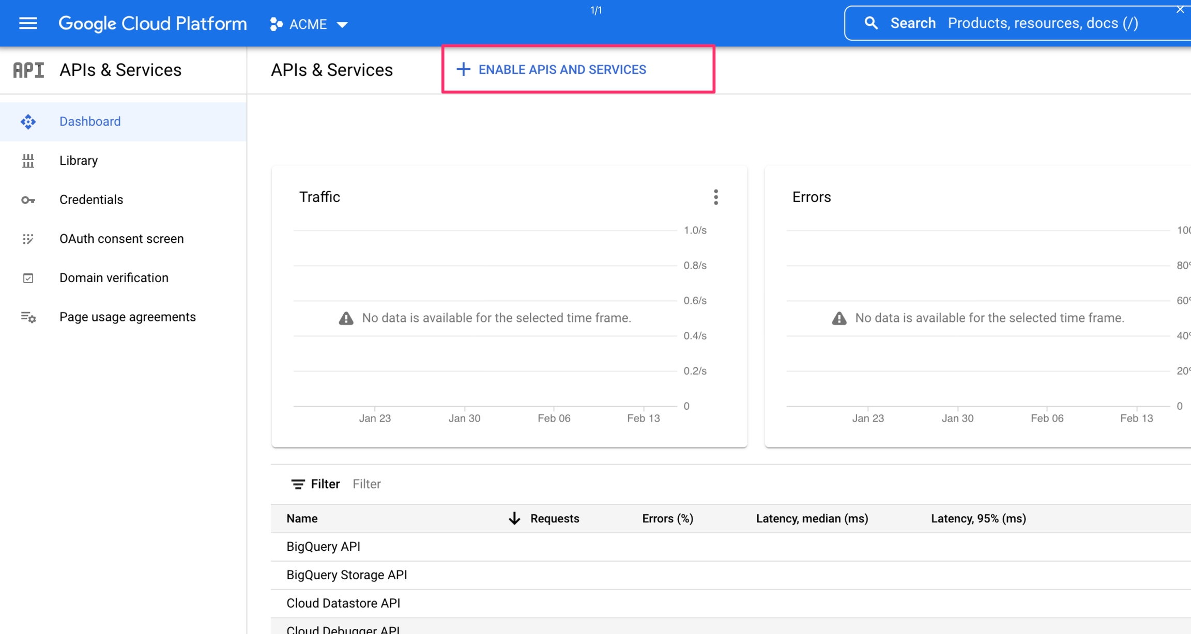Click the top search products bar
The width and height of the screenshot is (1191, 634).
(x=1042, y=23)
